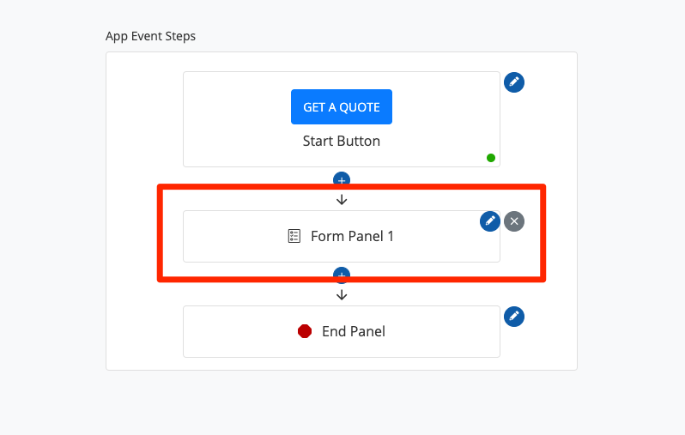The width and height of the screenshot is (685, 435).
Task: Edit the Start Button step with pencil icon
Action: click(x=514, y=82)
